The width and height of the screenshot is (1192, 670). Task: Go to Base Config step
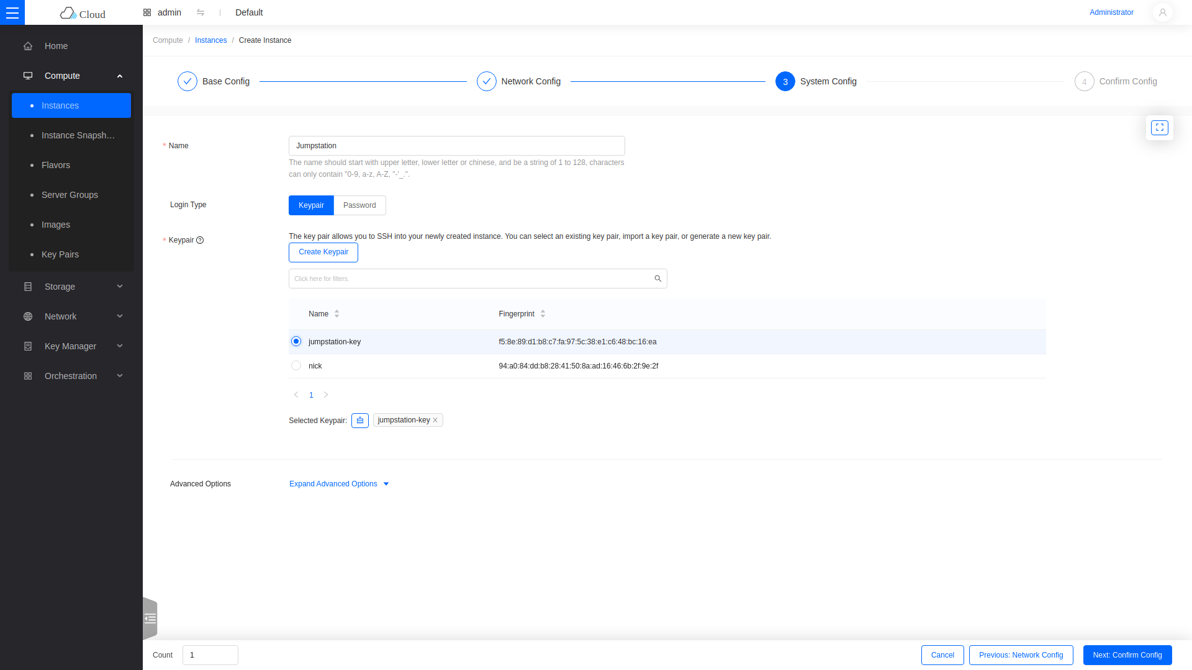[214, 81]
